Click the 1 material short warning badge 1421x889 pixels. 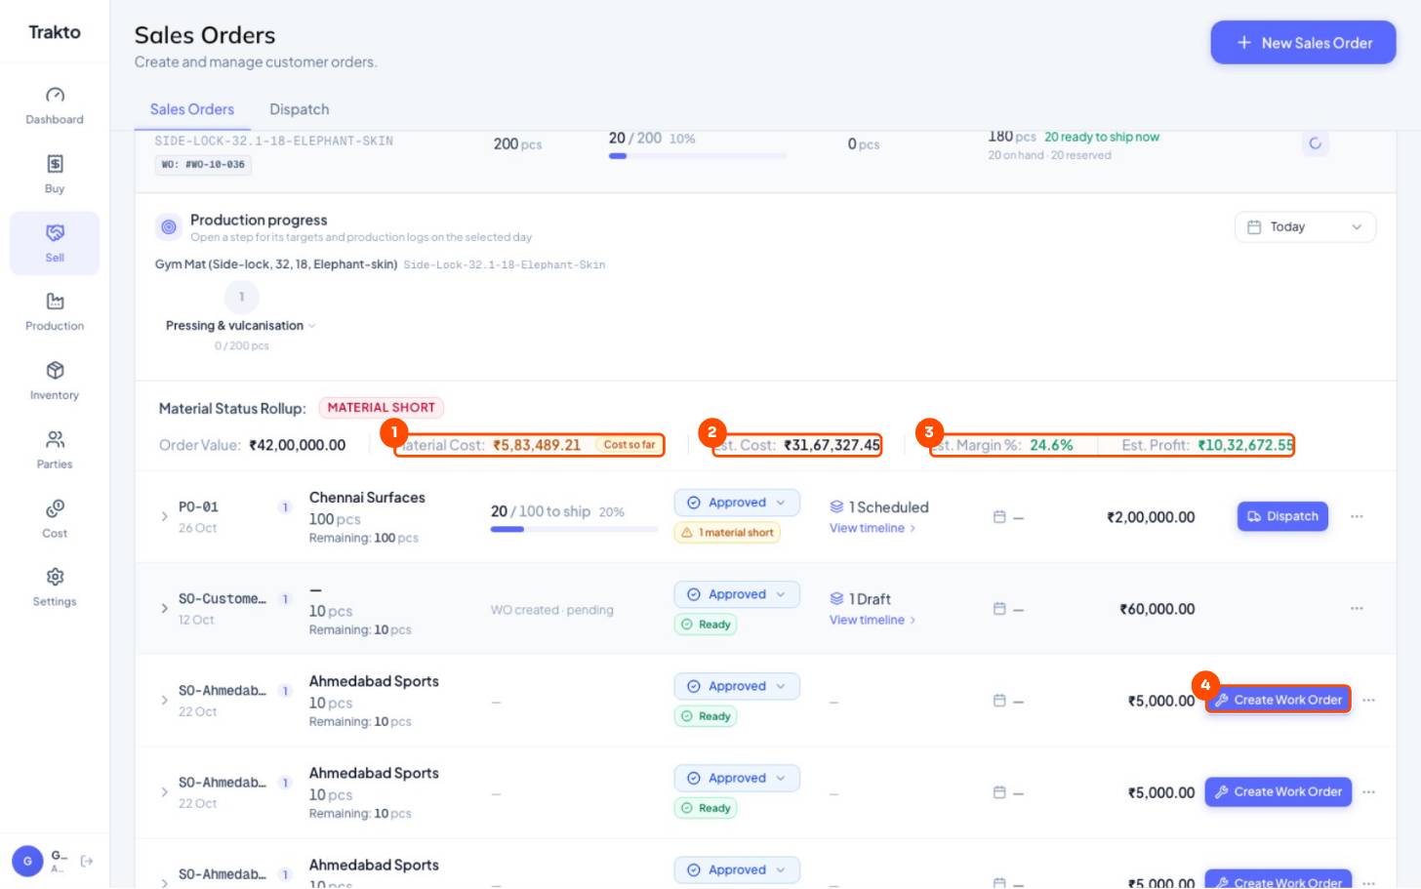click(727, 533)
